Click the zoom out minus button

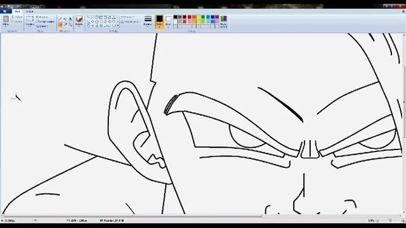point(377,220)
